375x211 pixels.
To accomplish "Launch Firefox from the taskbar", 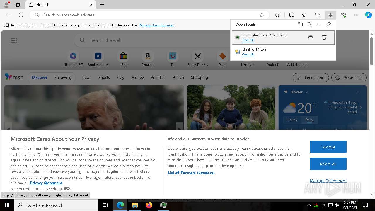I will pos(149,205).
